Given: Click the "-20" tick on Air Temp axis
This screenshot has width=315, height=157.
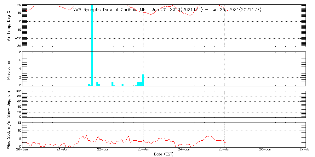Looking at the screenshot, I should click(18, 38).
